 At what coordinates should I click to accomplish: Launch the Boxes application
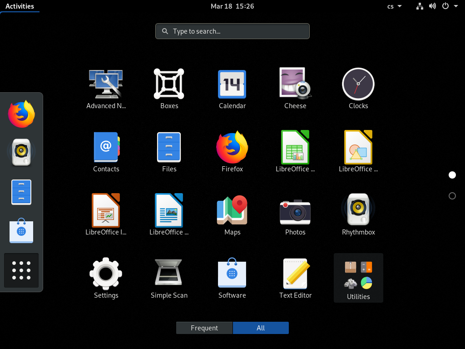(169, 89)
